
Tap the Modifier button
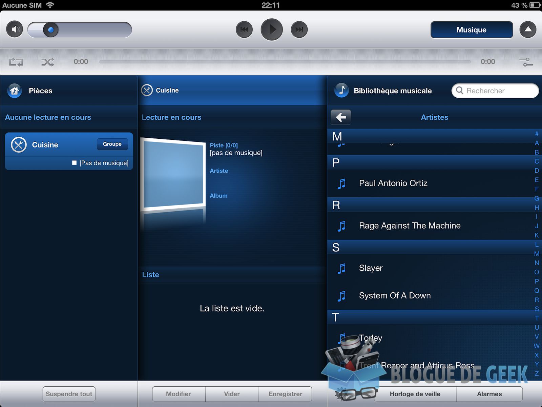point(179,394)
